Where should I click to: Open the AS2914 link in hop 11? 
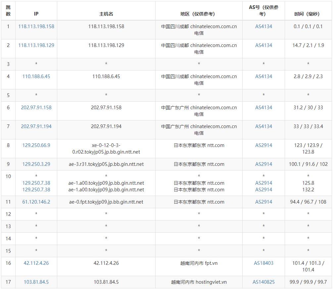click(263, 202)
